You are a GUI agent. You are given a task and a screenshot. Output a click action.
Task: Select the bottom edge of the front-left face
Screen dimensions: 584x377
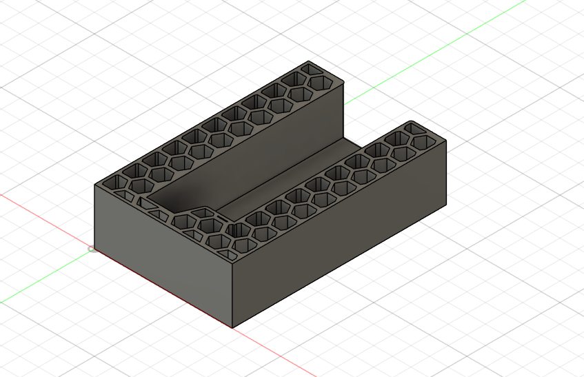(164, 288)
